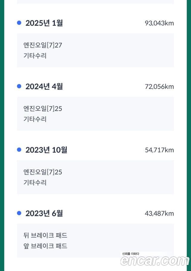The image size is (191, 271).
Task: Open the encar.com watermark logo
Action: click(x=155, y=261)
